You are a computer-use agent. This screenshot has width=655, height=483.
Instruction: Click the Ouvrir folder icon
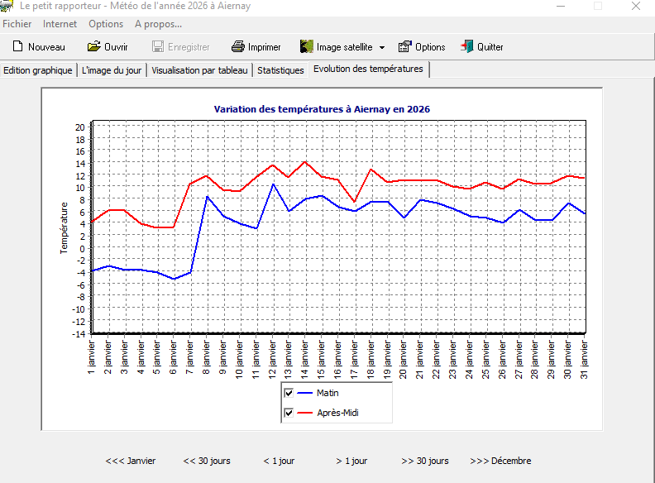coord(93,47)
